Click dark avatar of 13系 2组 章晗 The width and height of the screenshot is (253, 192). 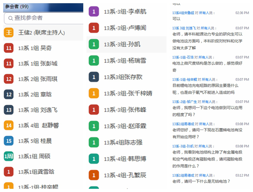(x=9, y=94)
